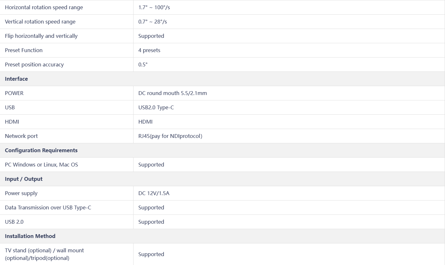Image resolution: width=445 pixels, height=265 pixels.
Task: Click the Interface section header
Action: pyautogui.click(x=16, y=79)
